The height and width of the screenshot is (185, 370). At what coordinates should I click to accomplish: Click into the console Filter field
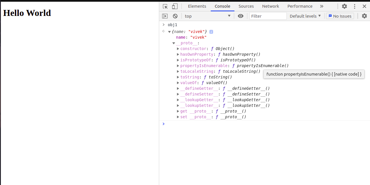pos(268,16)
